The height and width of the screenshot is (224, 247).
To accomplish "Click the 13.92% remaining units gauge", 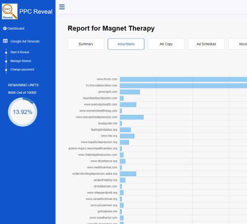I will 23,112.
